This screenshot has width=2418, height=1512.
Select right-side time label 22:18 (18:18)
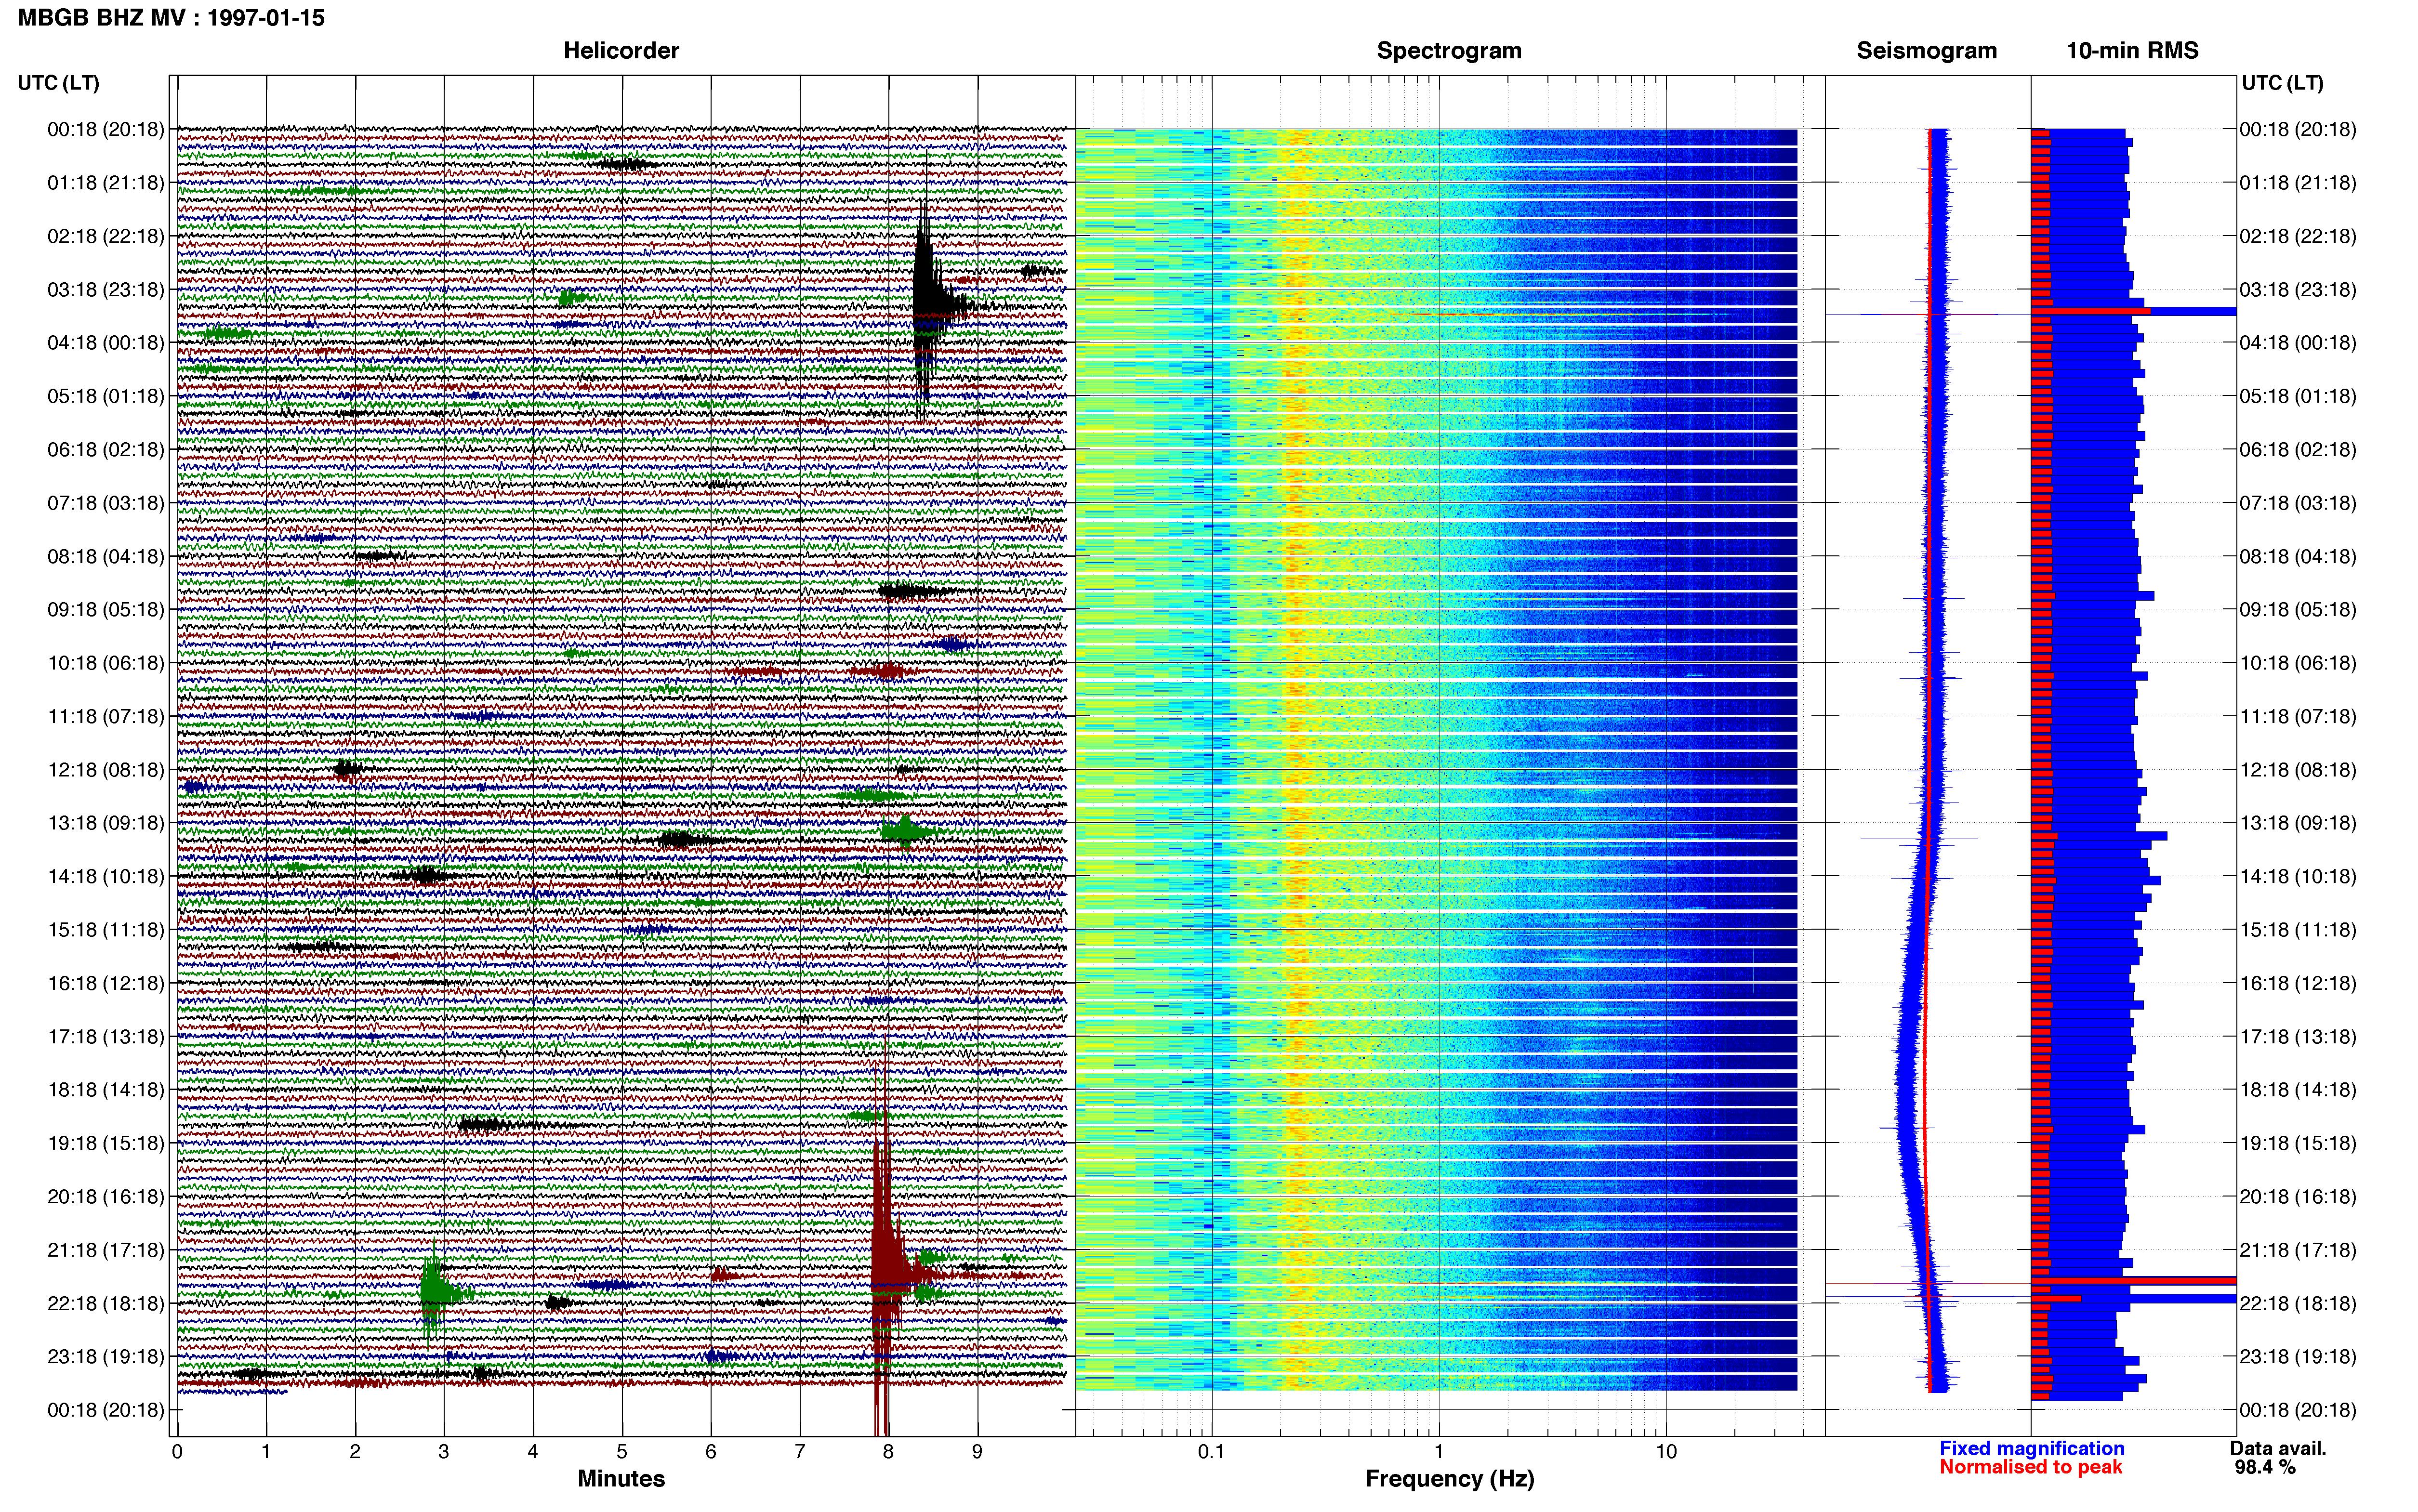click(2298, 1303)
